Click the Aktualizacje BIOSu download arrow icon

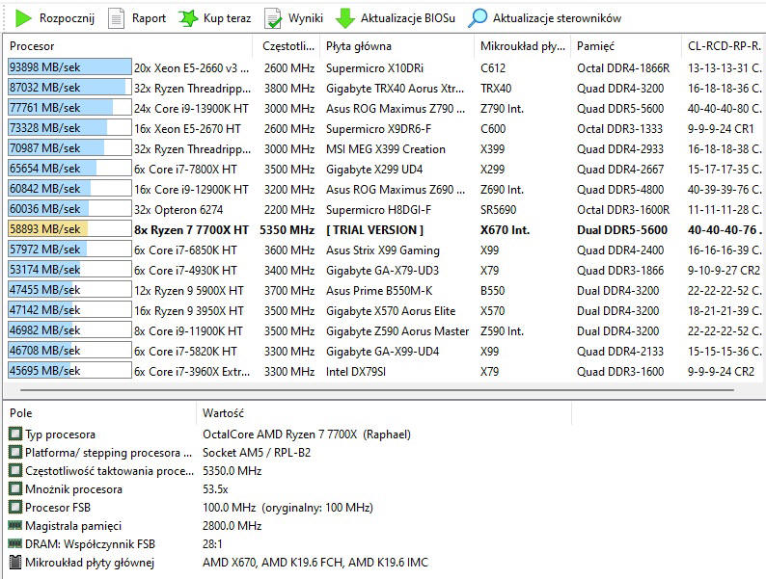click(x=345, y=18)
